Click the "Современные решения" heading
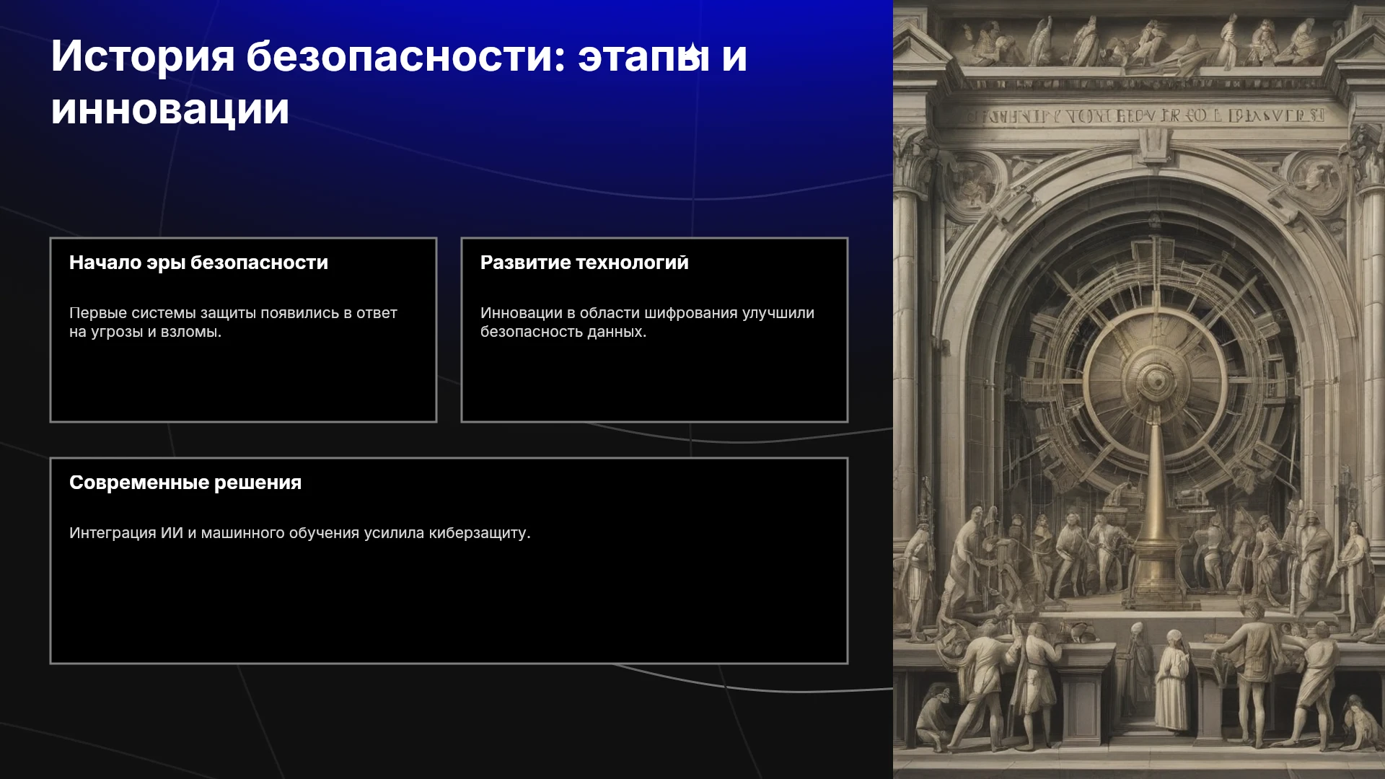Image resolution: width=1385 pixels, height=779 pixels. 185,483
